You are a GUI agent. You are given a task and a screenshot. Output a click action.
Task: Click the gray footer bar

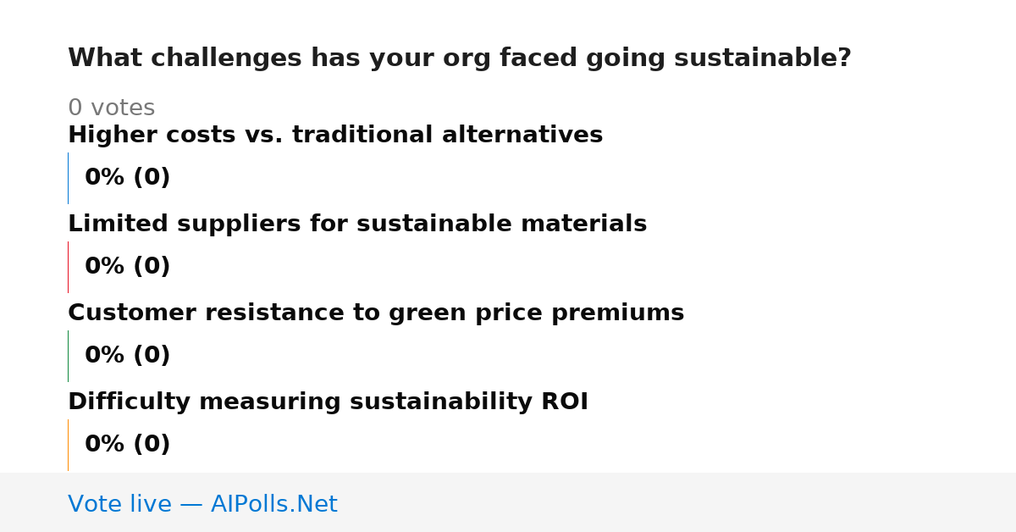pos(508,502)
